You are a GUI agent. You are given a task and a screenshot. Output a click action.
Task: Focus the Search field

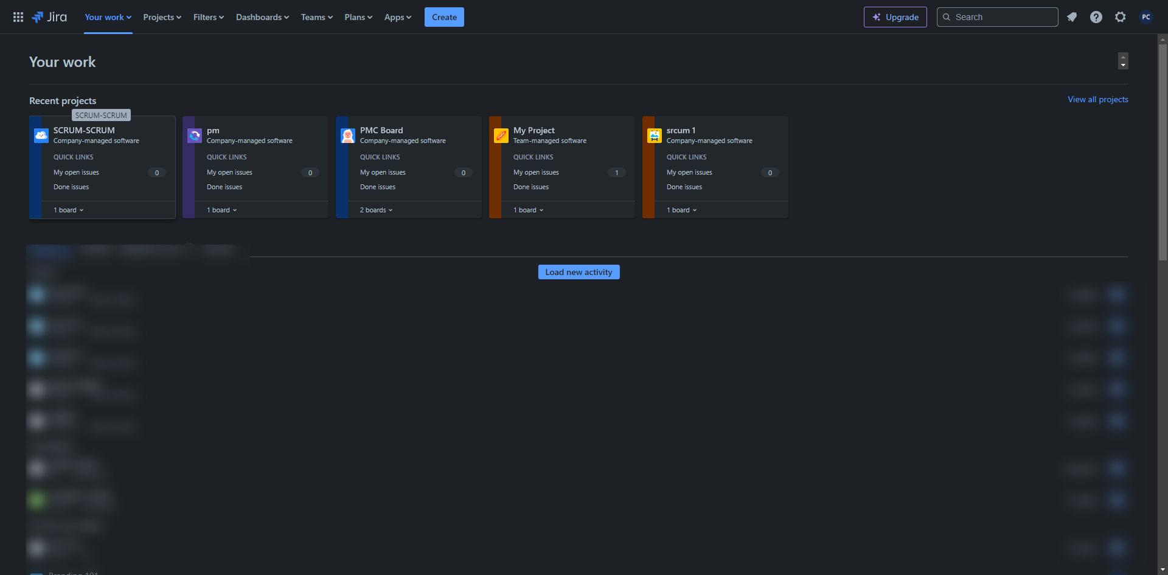tap(998, 17)
